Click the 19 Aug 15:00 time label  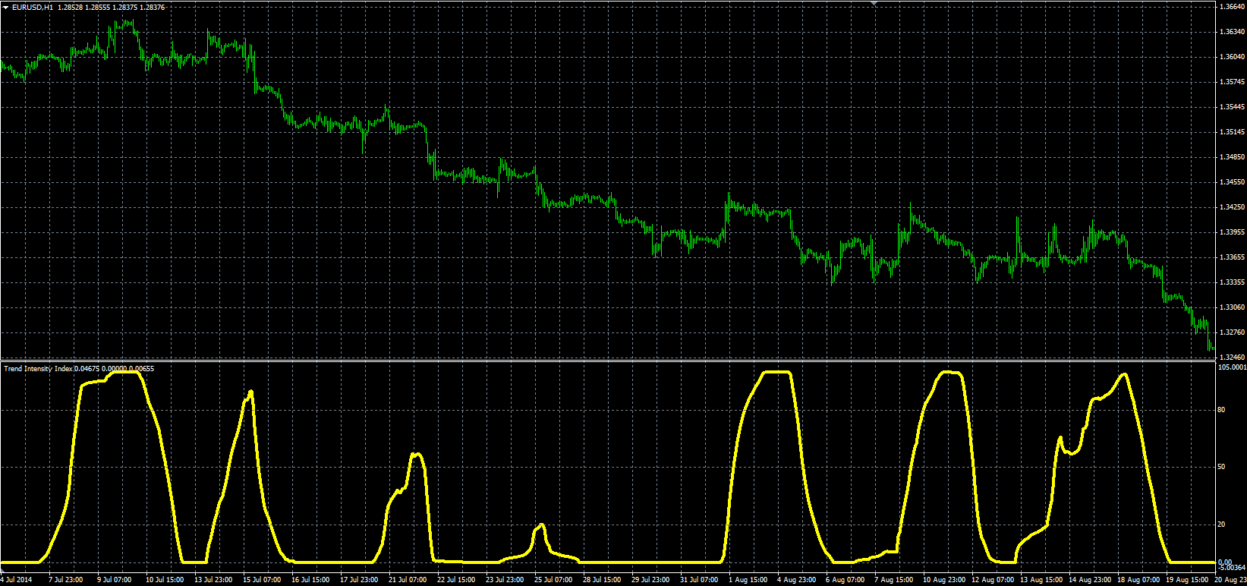click(x=1186, y=580)
